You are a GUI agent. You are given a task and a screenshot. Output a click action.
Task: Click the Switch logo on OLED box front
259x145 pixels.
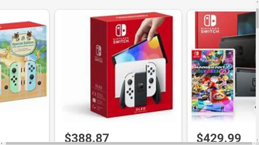(x=121, y=34)
